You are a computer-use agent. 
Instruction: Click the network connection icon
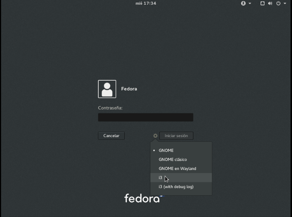click(262, 3)
